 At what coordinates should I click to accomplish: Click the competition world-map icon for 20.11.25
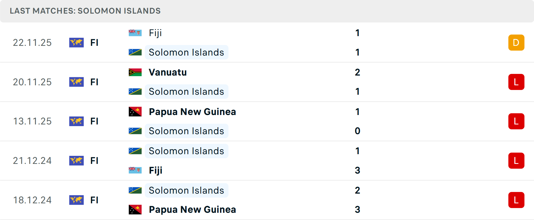pyautogui.click(x=76, y=82)
